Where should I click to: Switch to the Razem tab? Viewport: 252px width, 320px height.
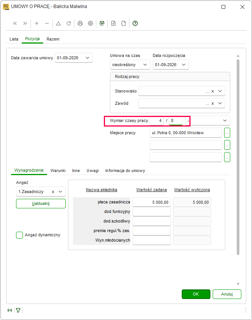53,39
